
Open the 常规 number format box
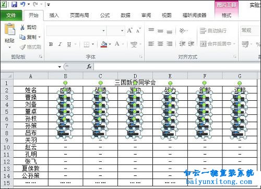pyautogui.click(x=251, y=31)
